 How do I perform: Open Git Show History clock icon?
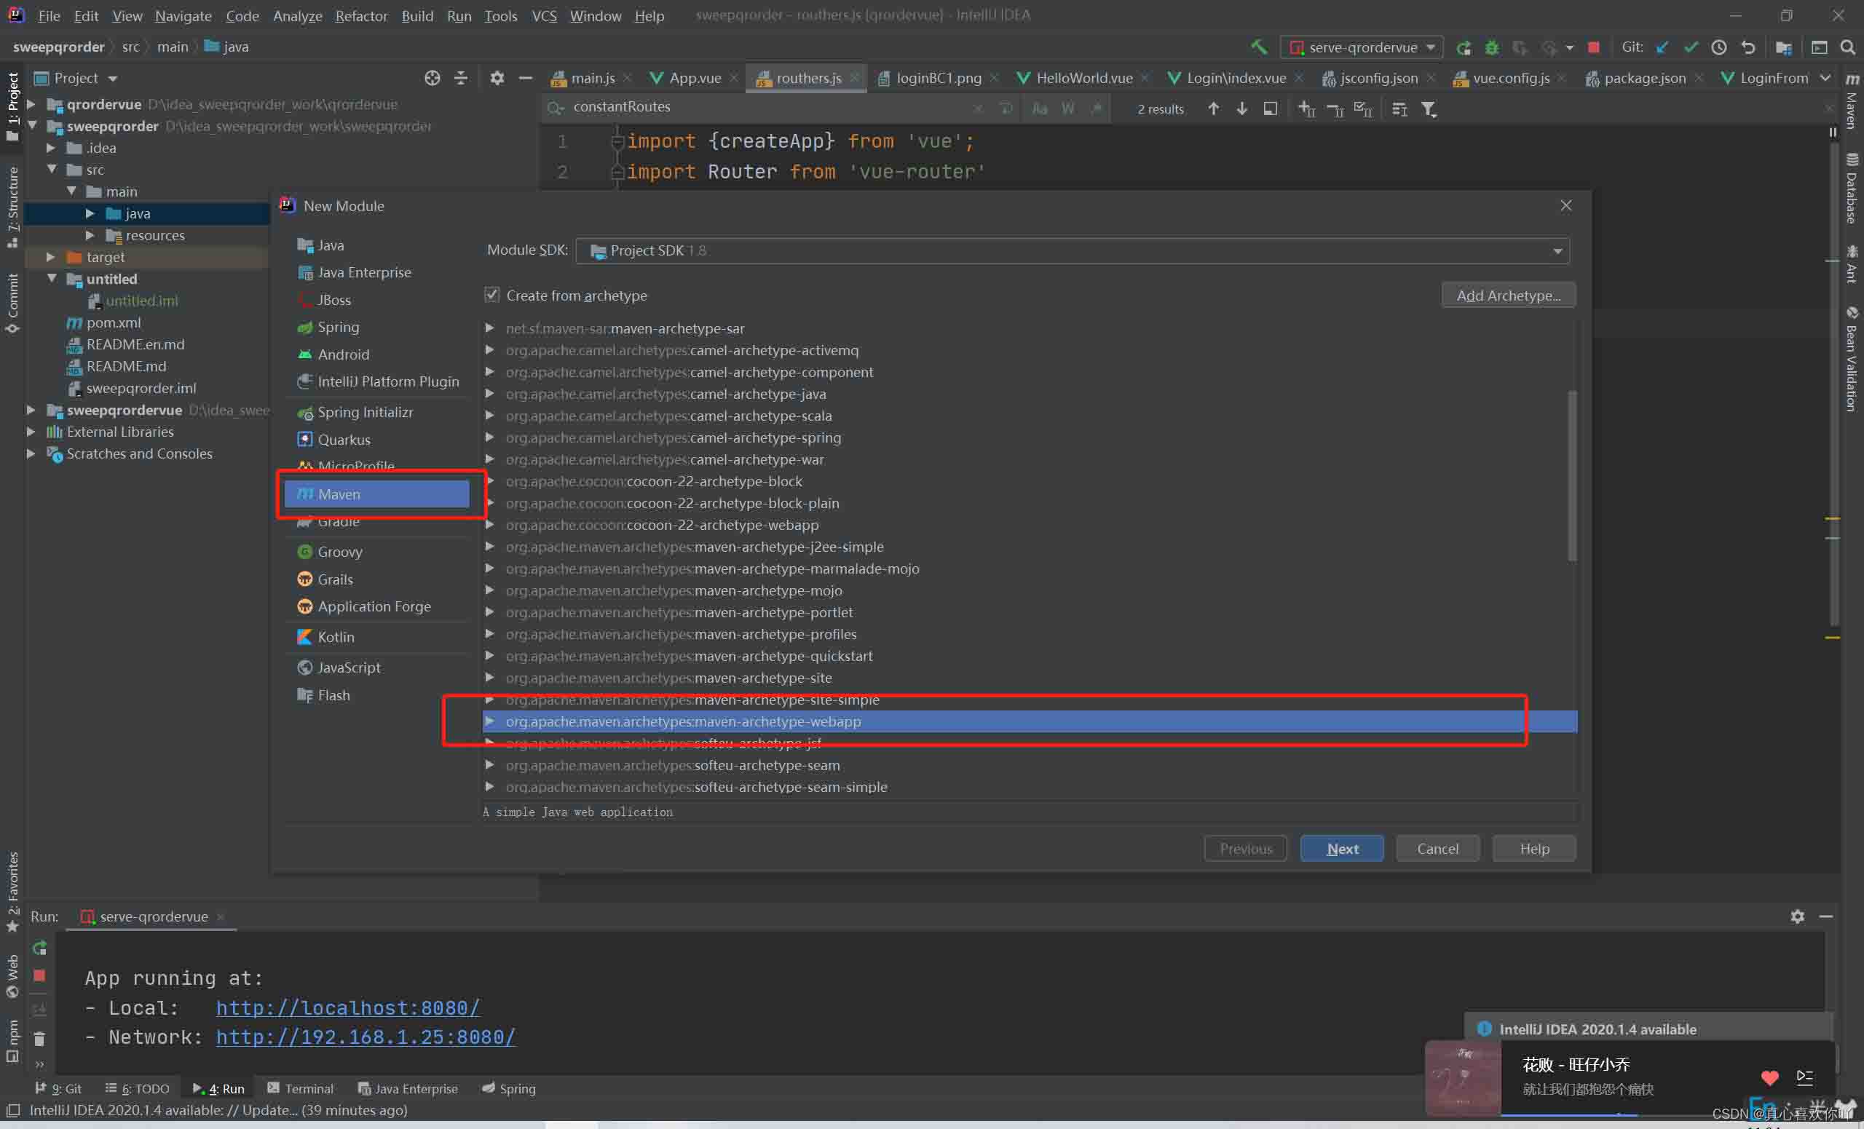(1719, 47)
